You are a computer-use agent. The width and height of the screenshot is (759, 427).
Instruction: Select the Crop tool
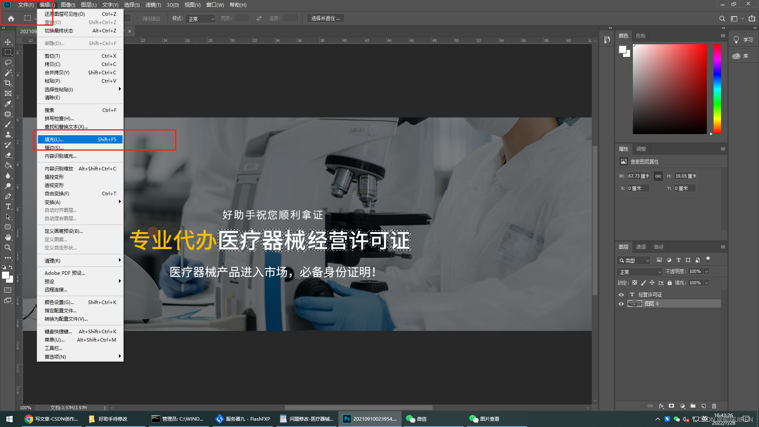point(8,83)
